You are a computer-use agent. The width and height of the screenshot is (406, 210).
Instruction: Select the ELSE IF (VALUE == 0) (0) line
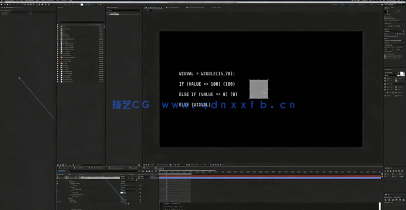(208, 94)
